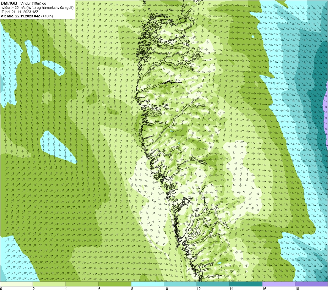The height and width of the screenshot is (291, 328).
Task: Select the pale teal 10–12 m/s legend swatch
Action: pos(180,284)
